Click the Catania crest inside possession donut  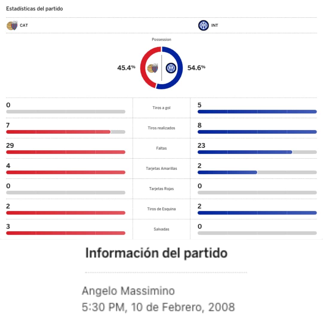[x=153, y=68]
